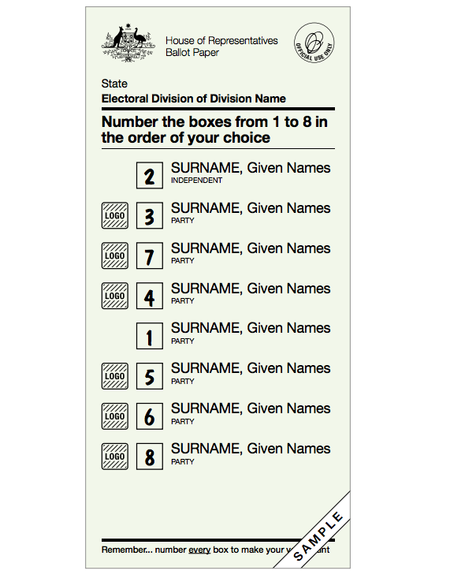Click the party logo beside box 5
This screenshot has height=578, width=465.
coord(115,376)
